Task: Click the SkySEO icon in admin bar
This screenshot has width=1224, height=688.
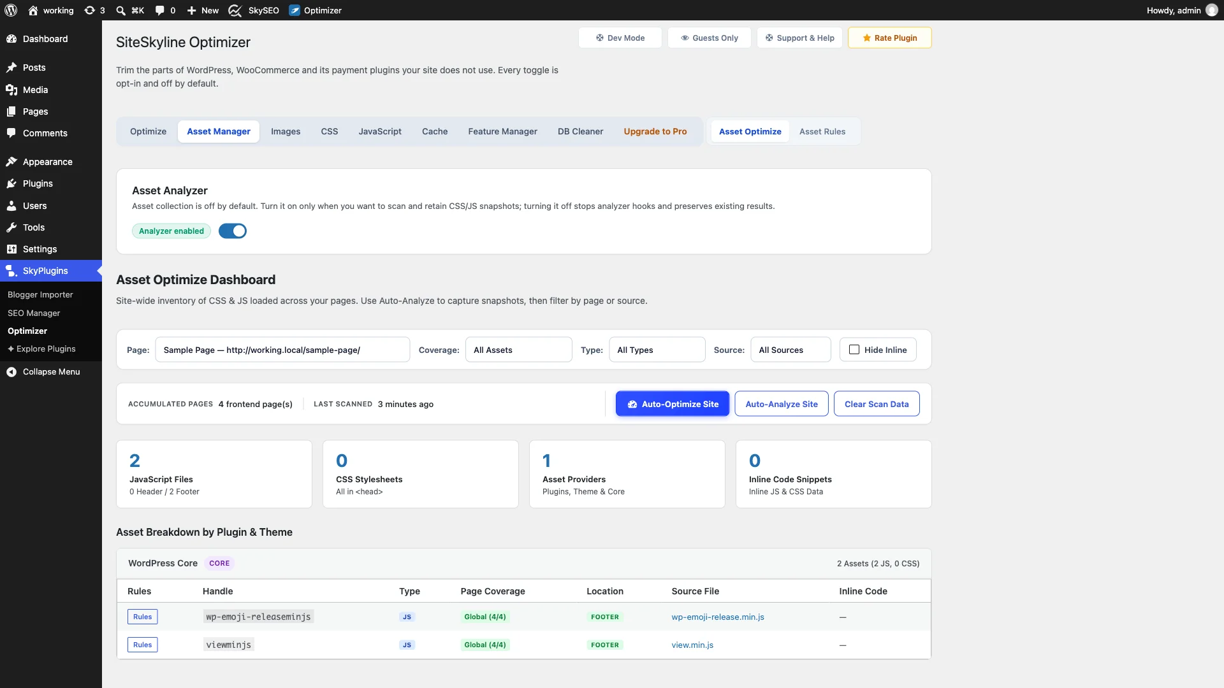Action: pyautogui.click(x=235, y=10)
